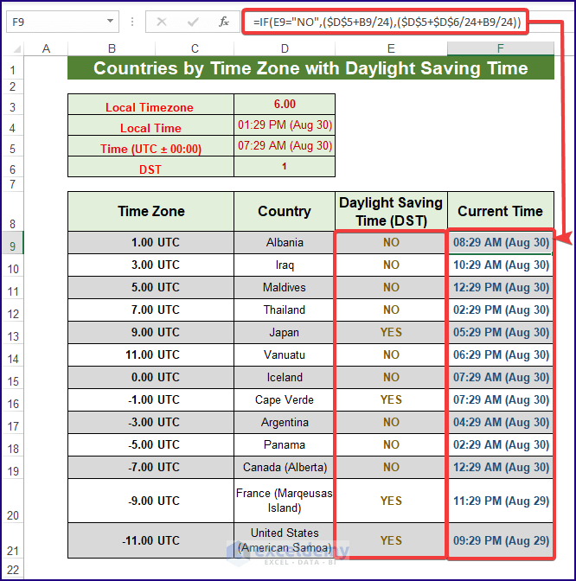Click the Name Box showing F9
The image size is (576, 581).
click(62, 22)
